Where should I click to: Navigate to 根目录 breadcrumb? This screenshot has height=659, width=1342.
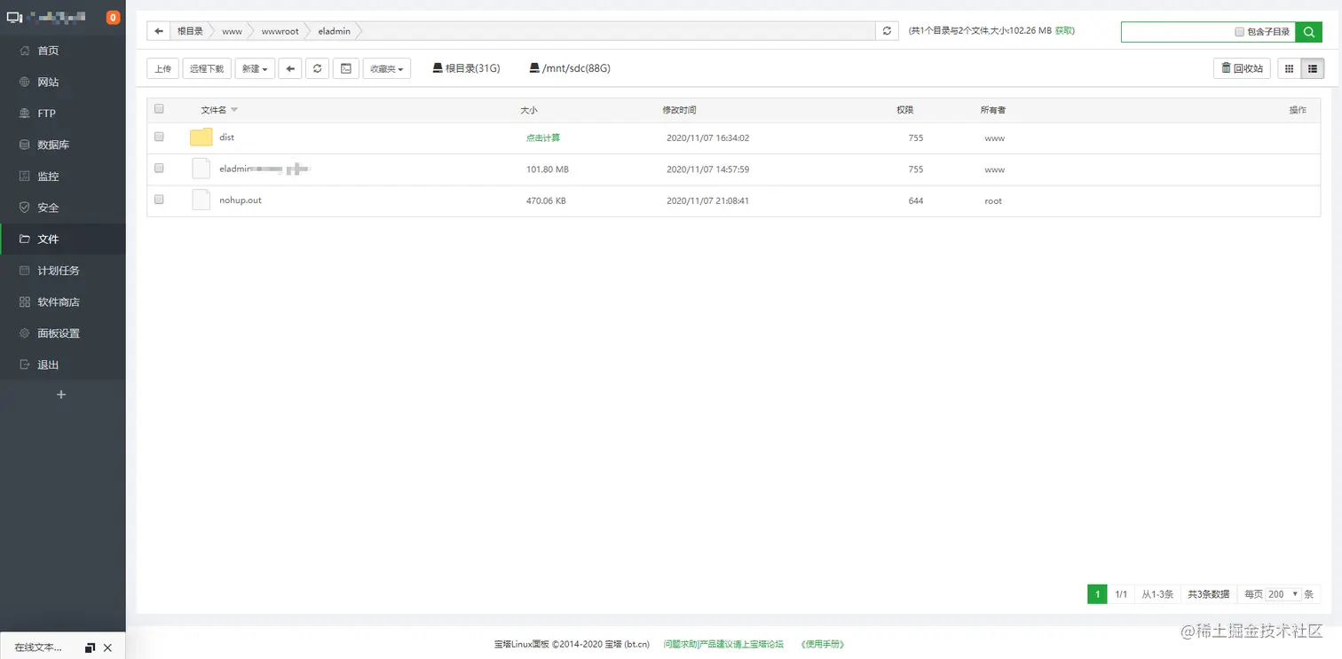[x=190, y=31]
